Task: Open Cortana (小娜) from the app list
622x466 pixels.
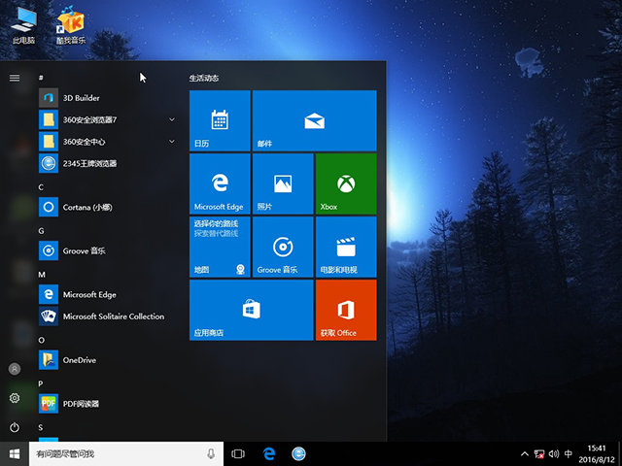Action: [86, 207]
